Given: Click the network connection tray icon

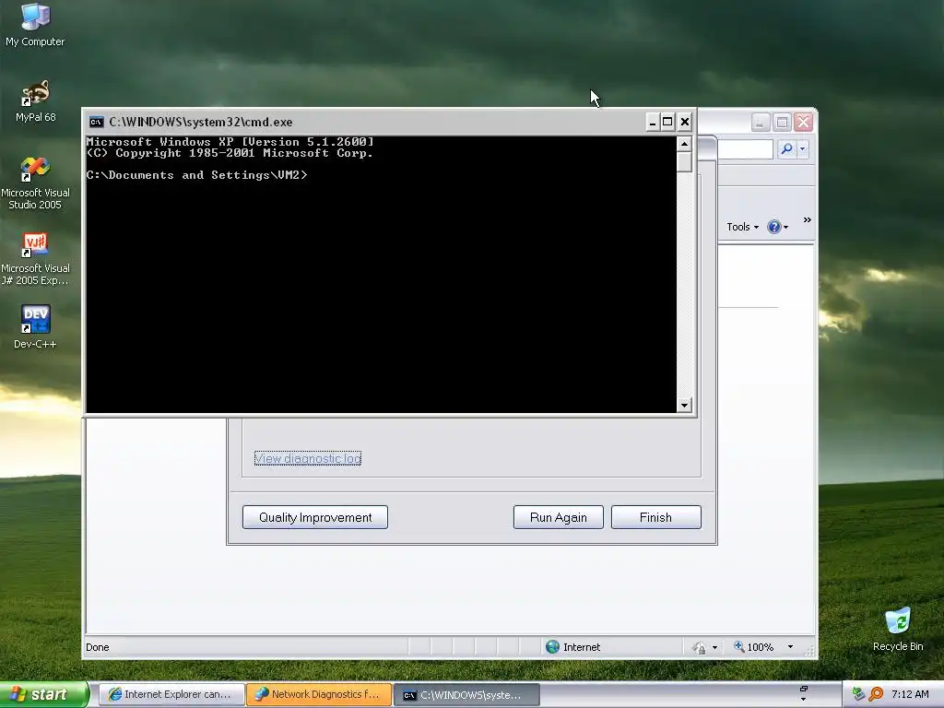Looking at the screenshot, I should click(x=858, y=694).
